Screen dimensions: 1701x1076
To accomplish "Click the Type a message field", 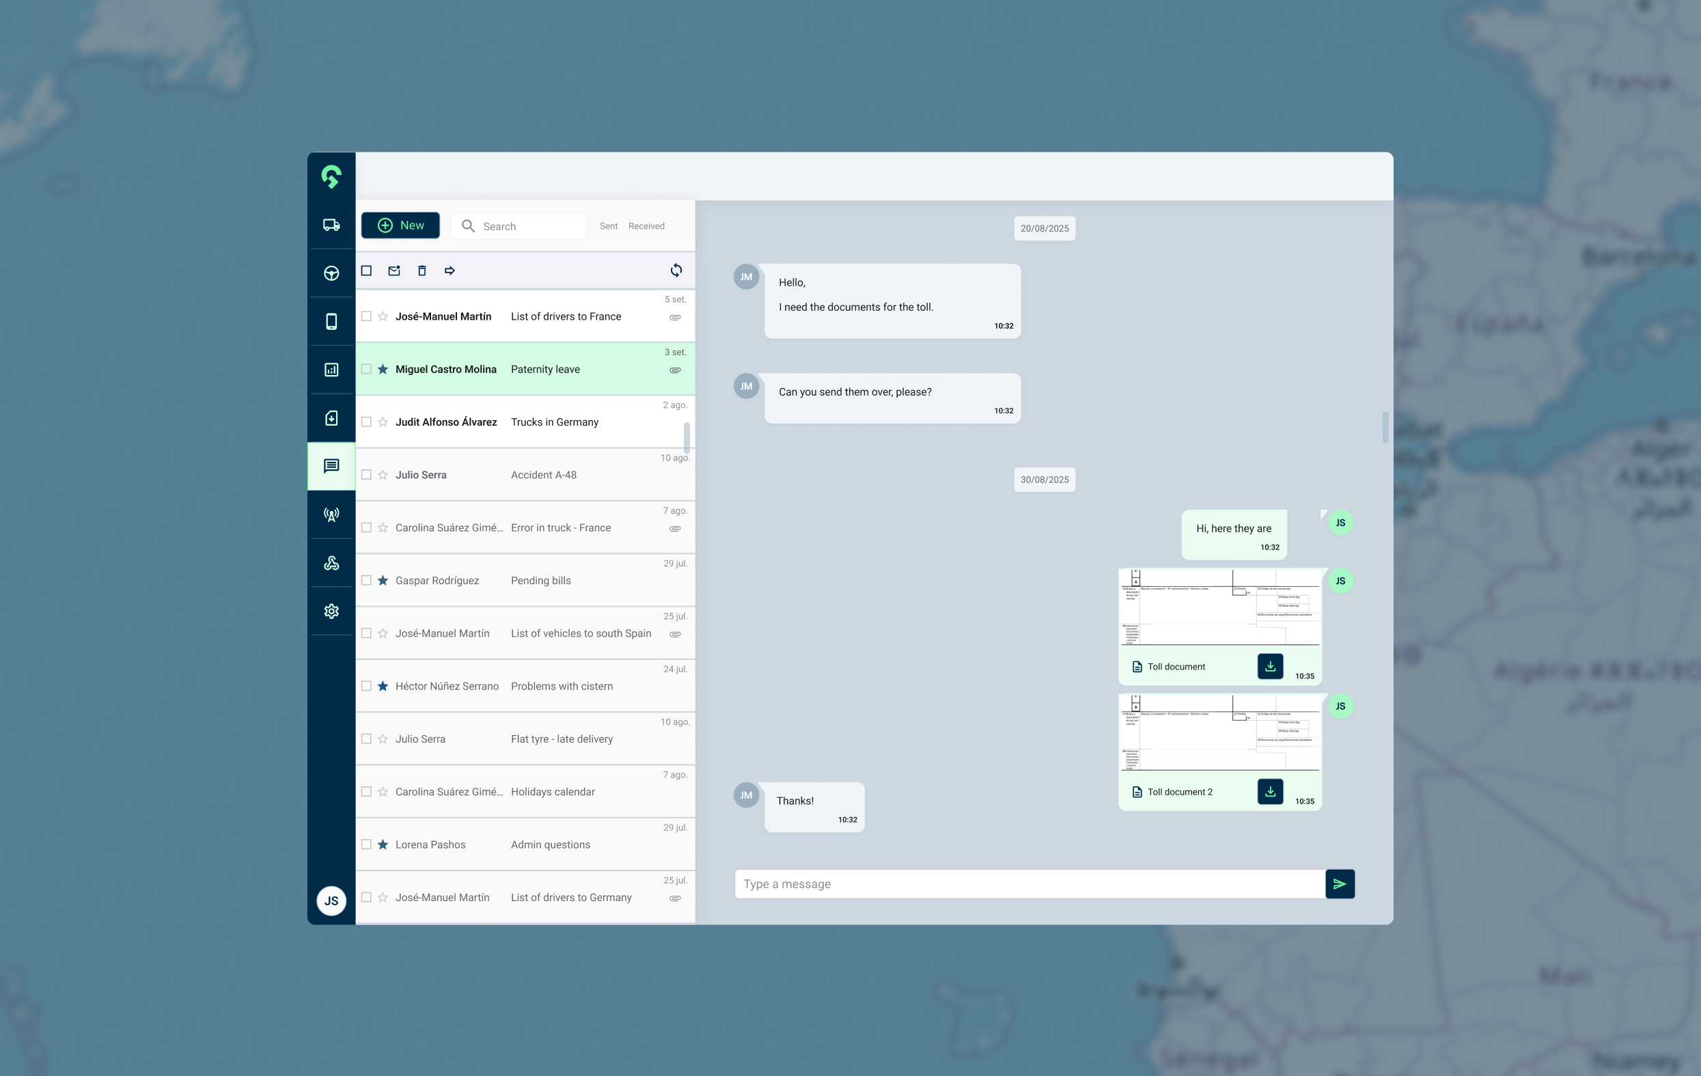I will [x=989, y=883].
